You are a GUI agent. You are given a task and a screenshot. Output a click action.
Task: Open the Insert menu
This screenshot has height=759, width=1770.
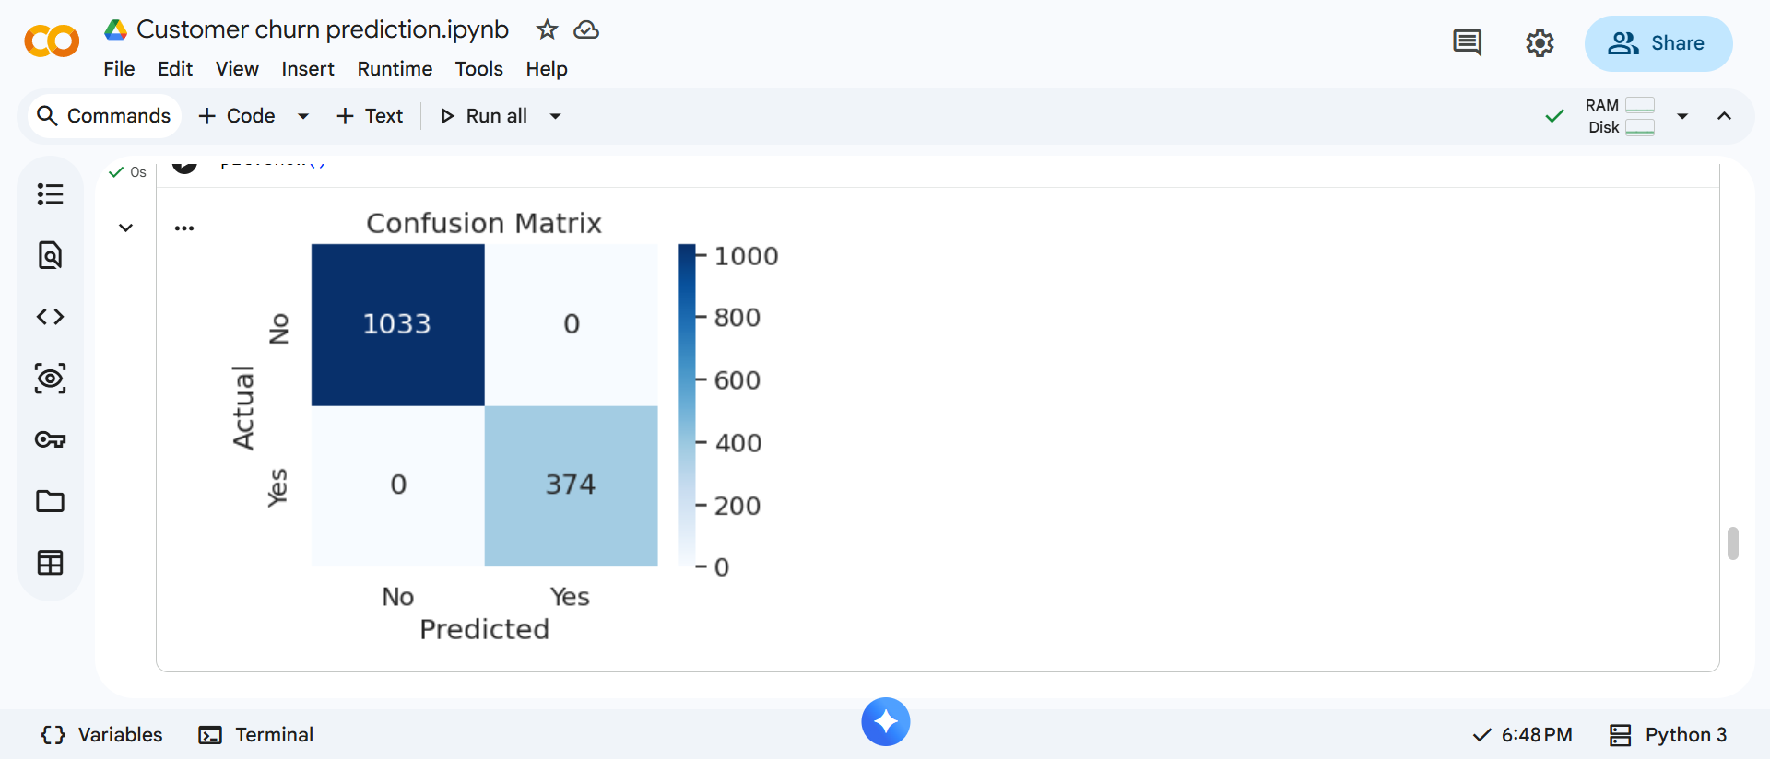click(x=307, y=69)
